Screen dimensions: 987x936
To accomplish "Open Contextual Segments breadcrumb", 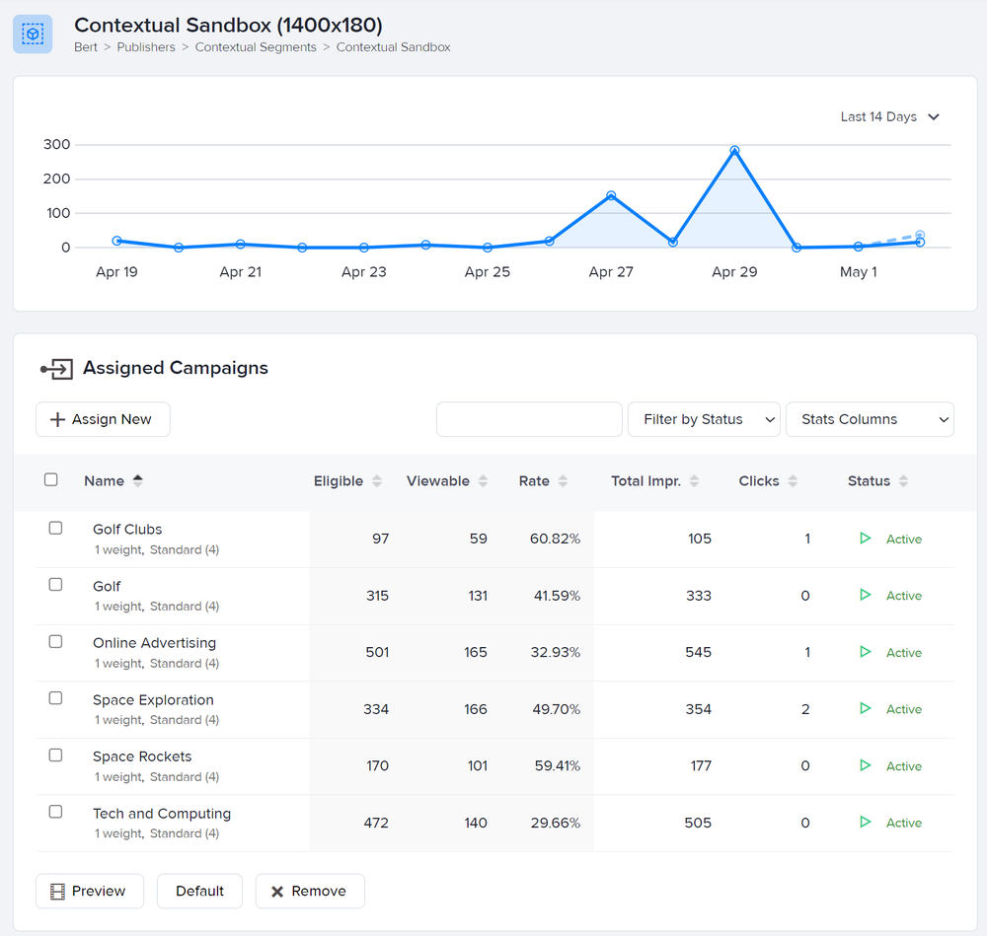I will pyautogui.click(x=256, y=47).
